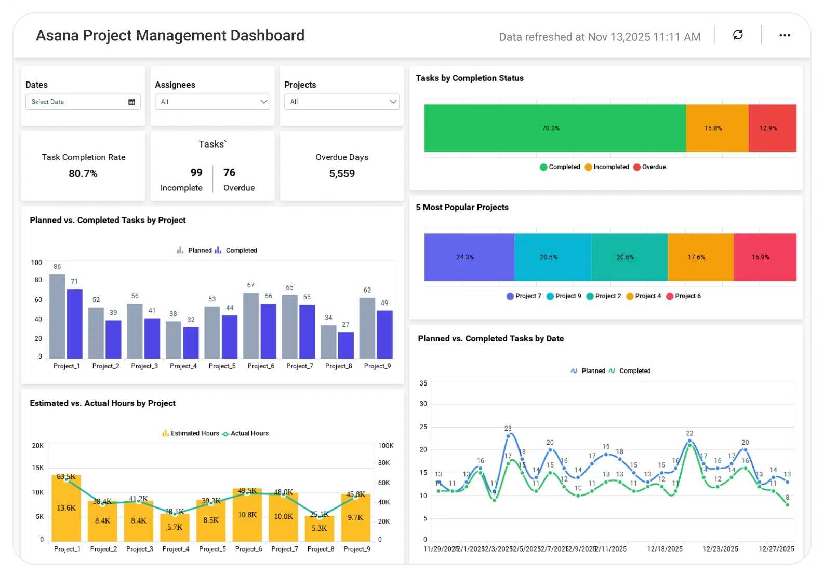
Task: Click the 5 Most Popular Projects heading
Action: (x=462, y=207)
